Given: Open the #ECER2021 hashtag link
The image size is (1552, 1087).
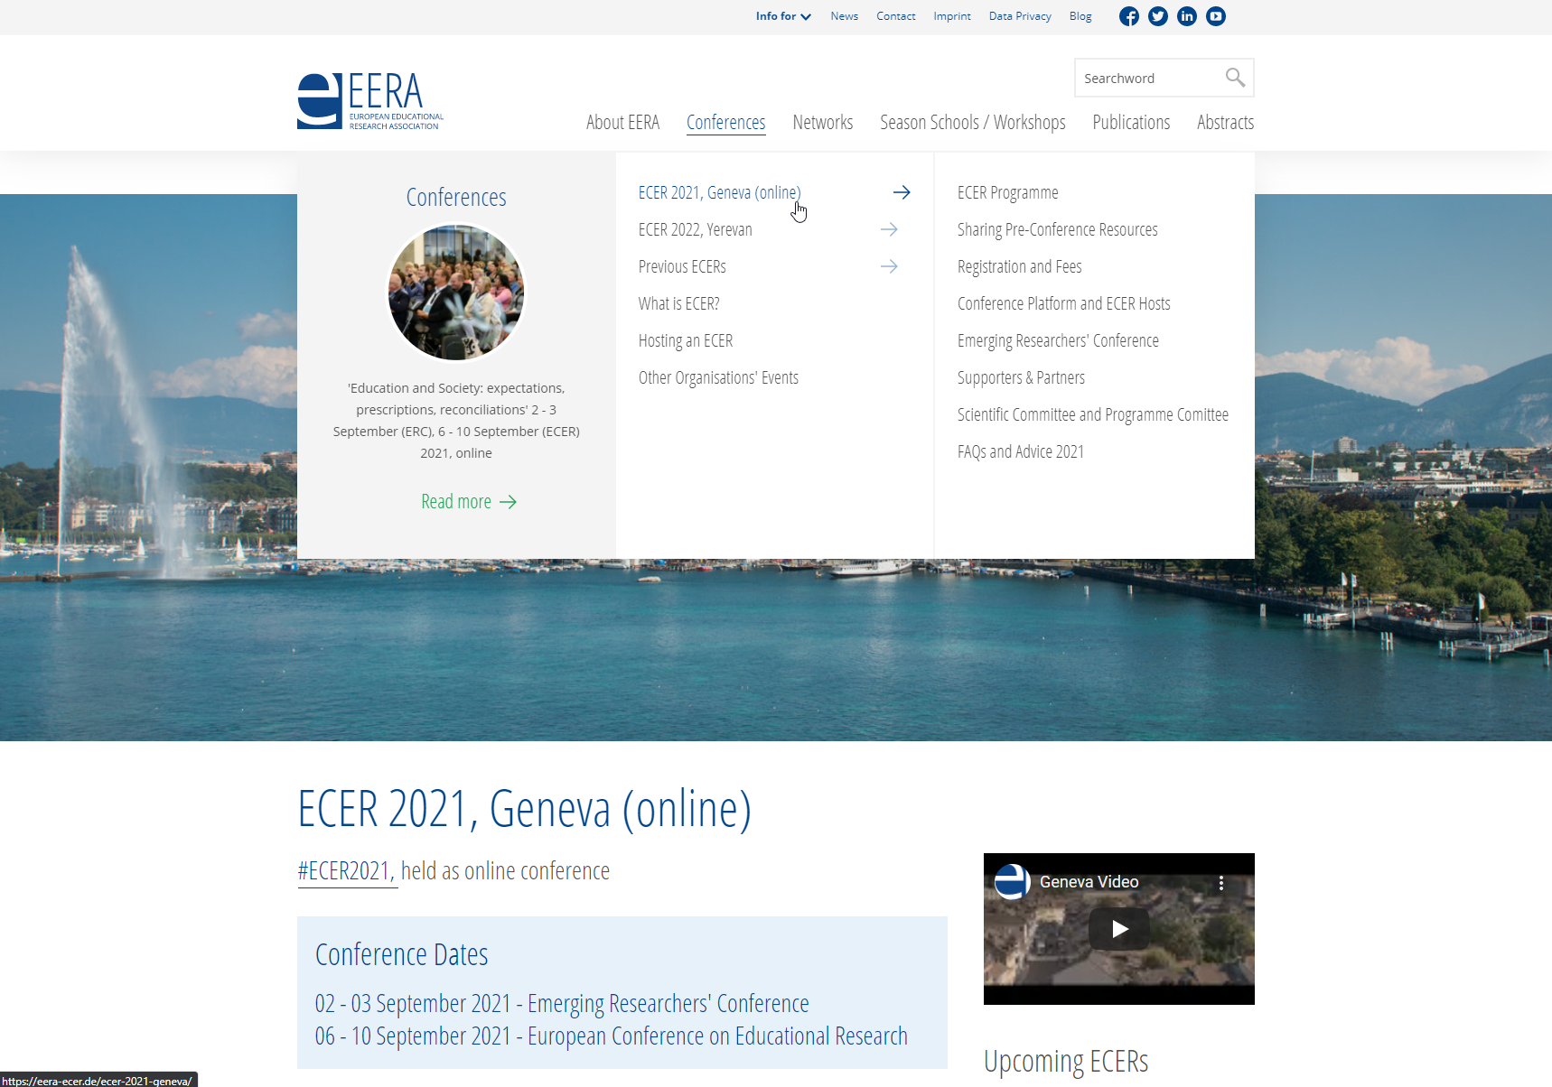Looking at the screenshot, I should [x=344, y=871].
